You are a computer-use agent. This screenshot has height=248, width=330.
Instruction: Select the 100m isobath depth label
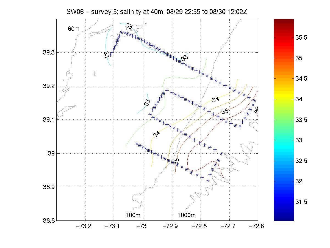point(133,215)
